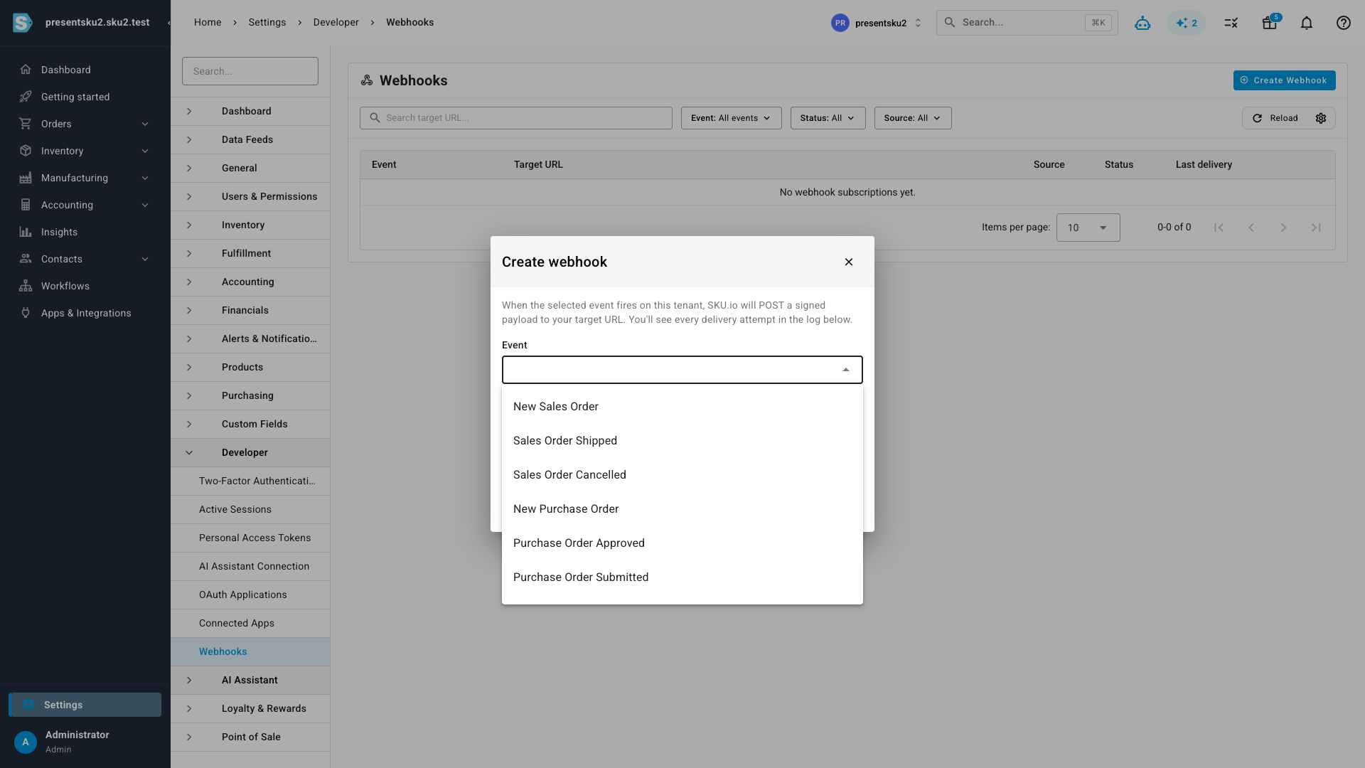Go to the first page arrow in pagination

coord(1219,228)
